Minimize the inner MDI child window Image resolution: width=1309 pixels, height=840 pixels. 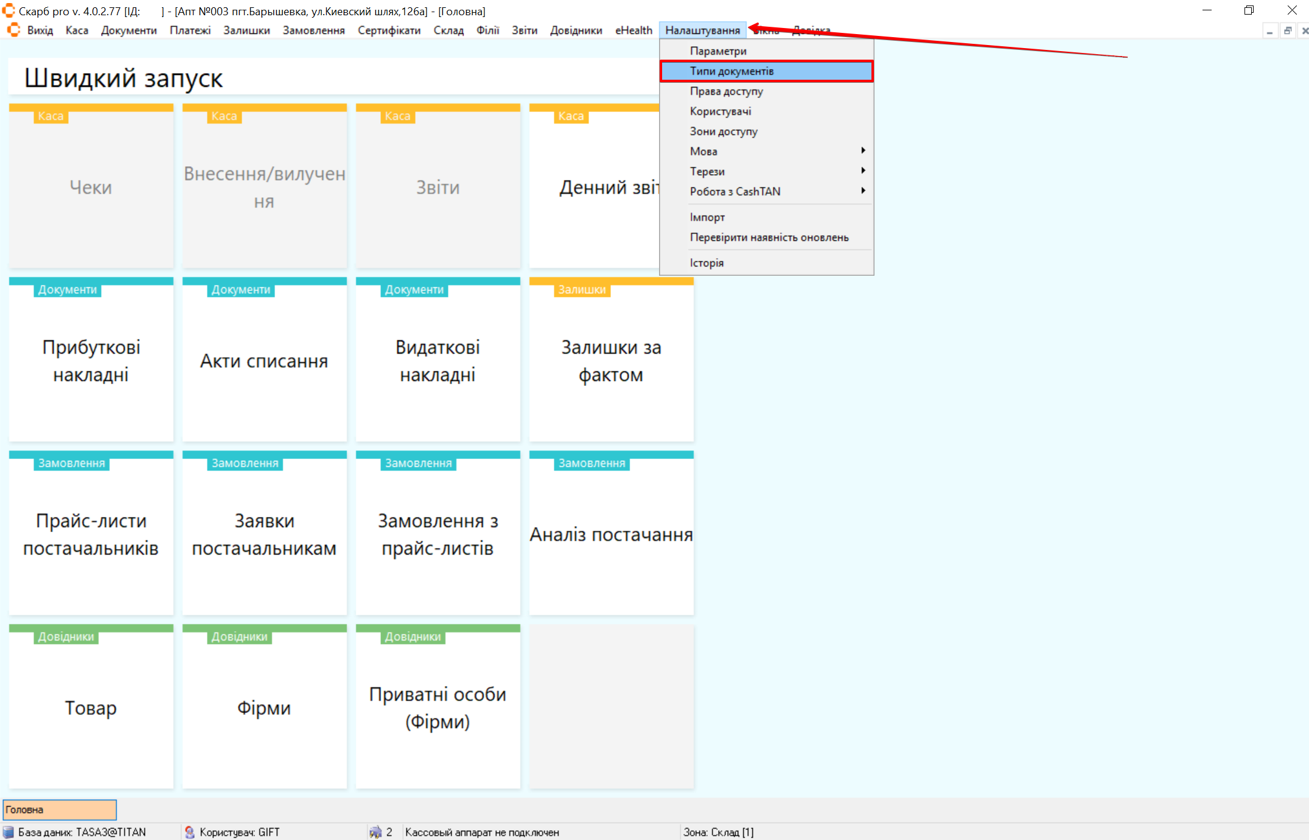pos(1269,30)
